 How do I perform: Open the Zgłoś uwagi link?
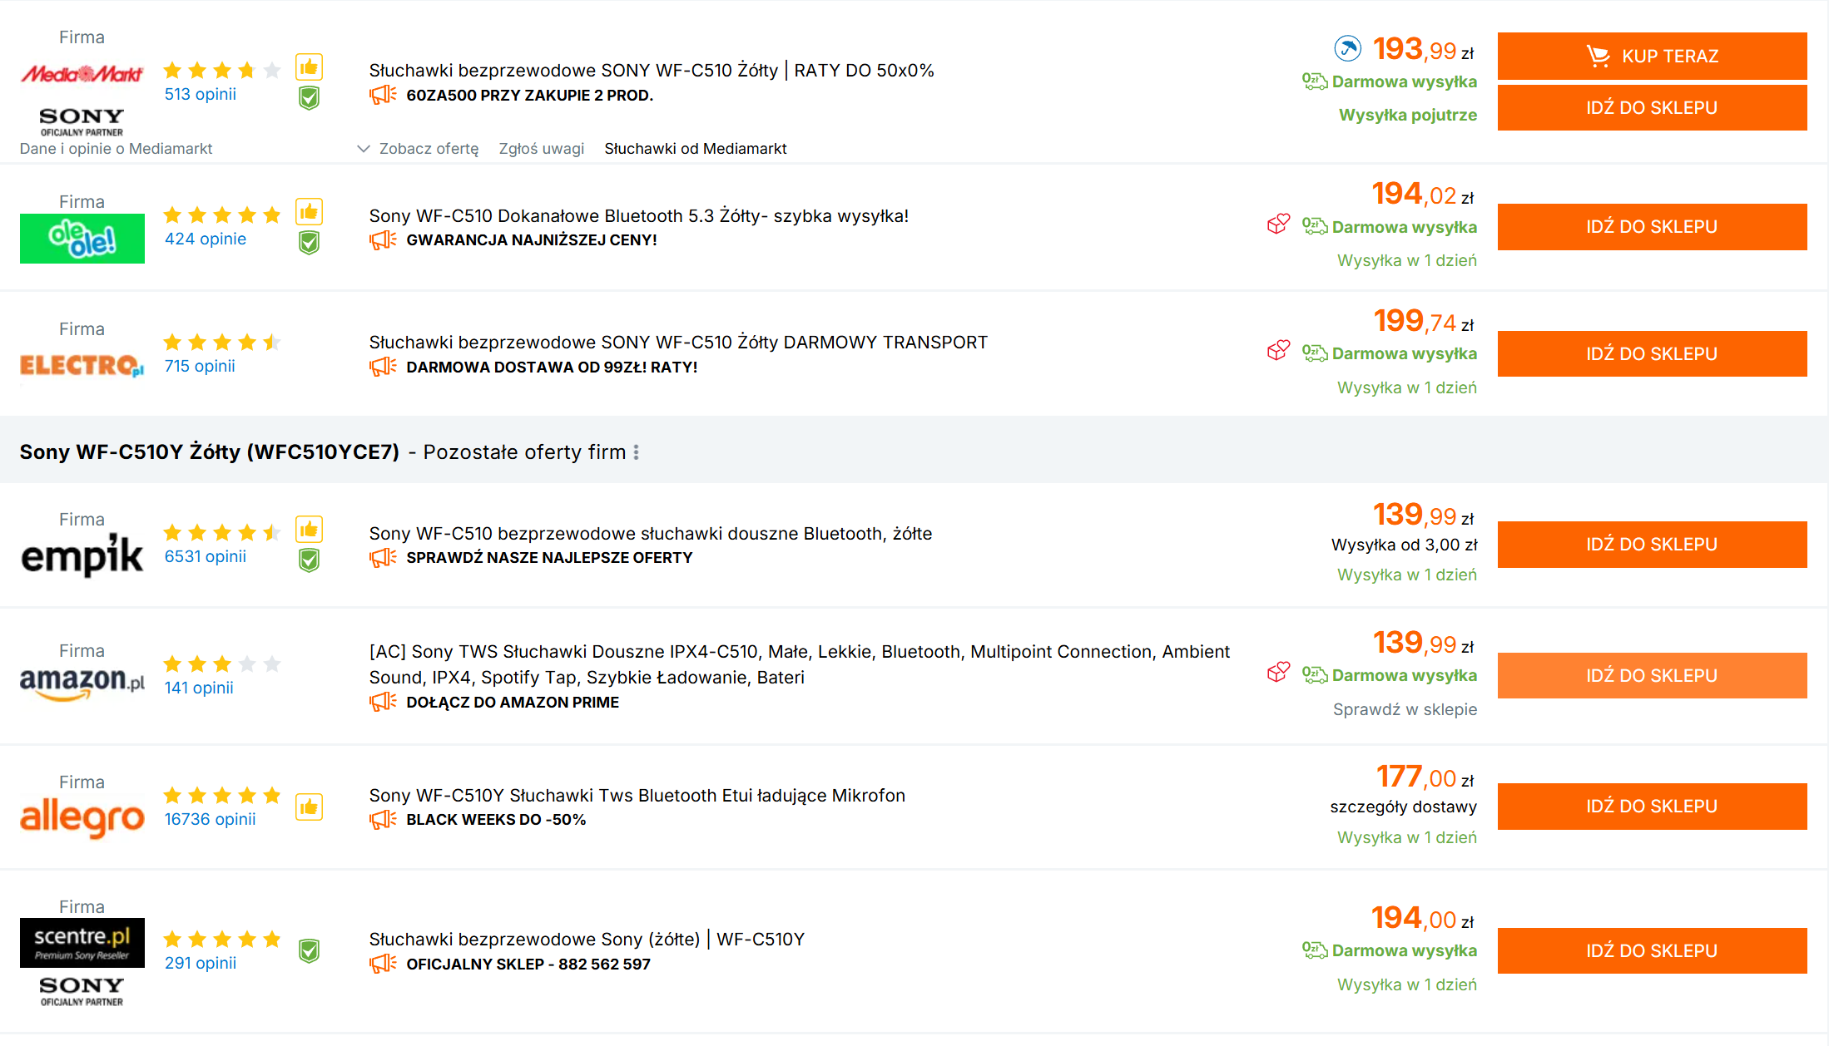tap(541, 149)
